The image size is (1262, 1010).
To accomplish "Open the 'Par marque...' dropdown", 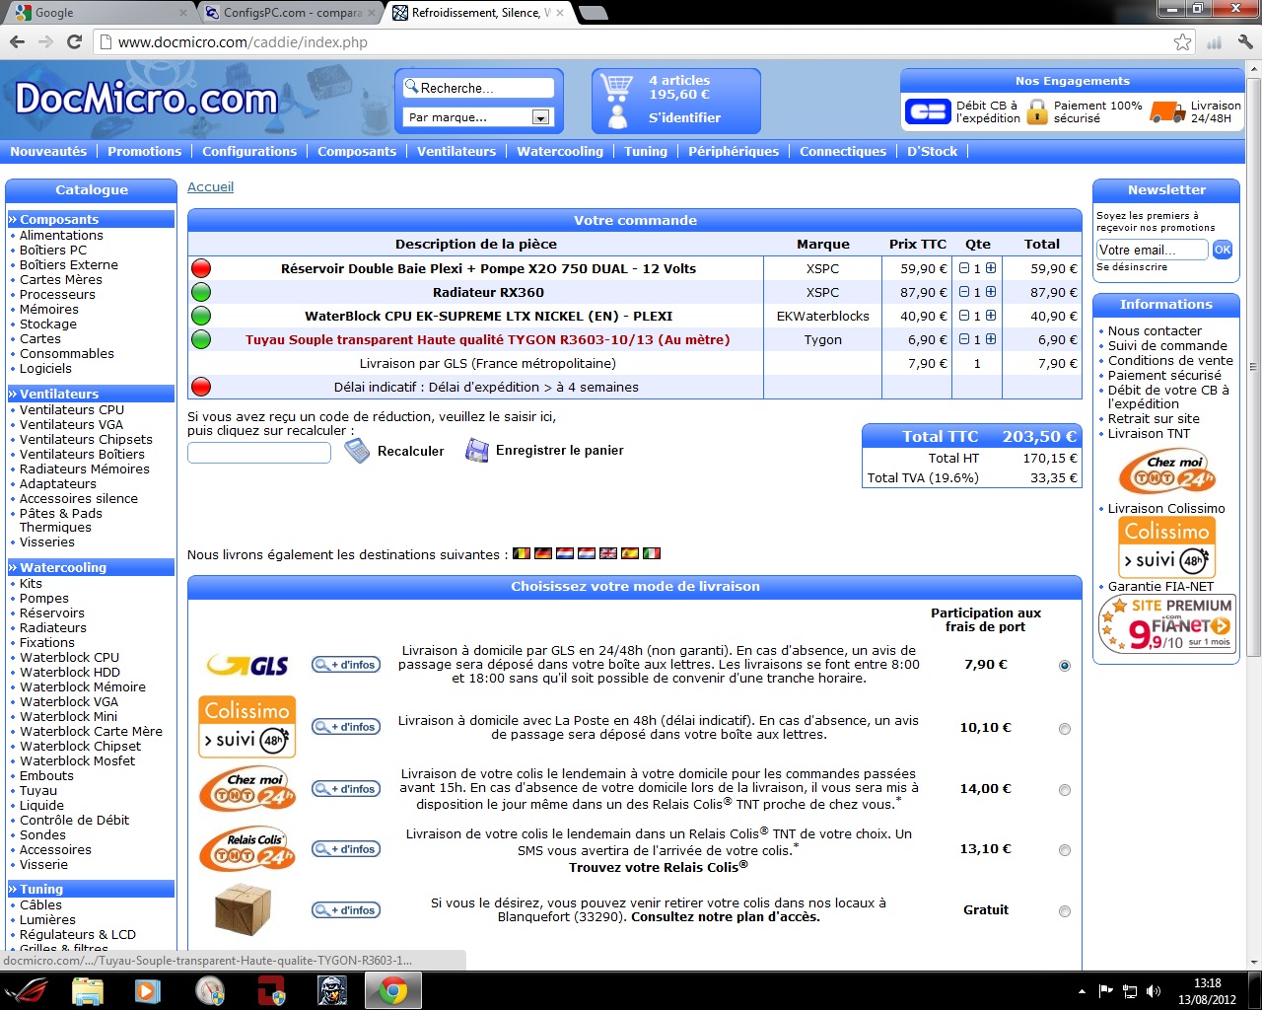I will [x=539, y=117].
